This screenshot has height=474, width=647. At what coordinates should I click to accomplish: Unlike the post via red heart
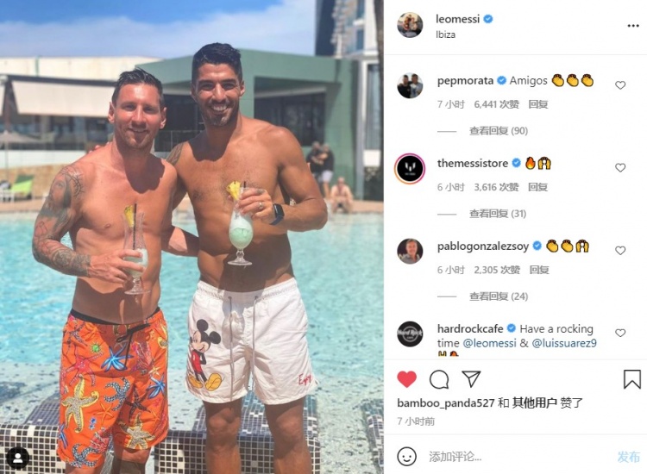(x=406, y=379)
